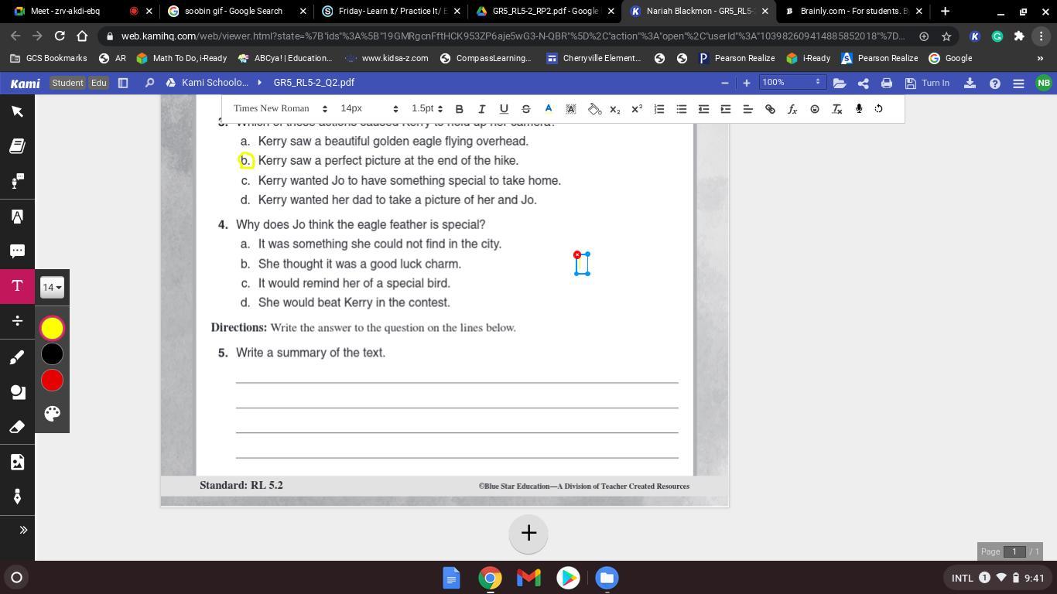Open the text box fill bucket
Viewport: 1057px width, 594px height.
point(594,109)
